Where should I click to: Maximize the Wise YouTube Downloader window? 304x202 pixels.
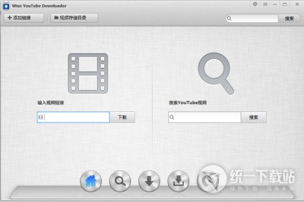285,4
